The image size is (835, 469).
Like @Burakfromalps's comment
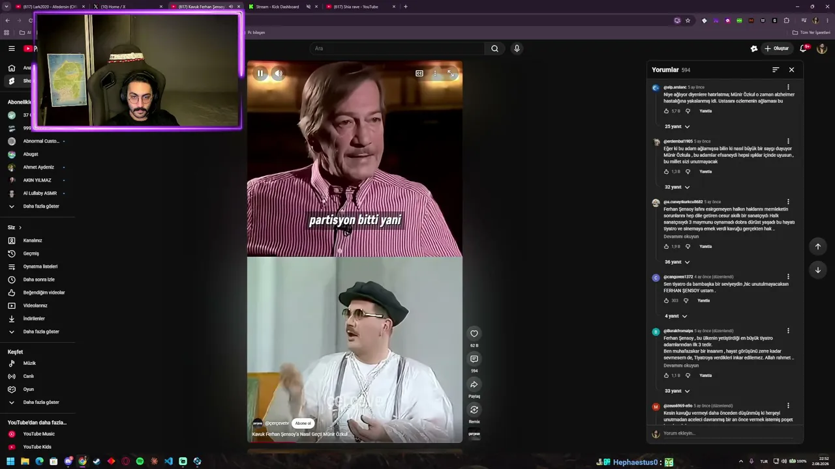pyautogui.click(x=666, y=376)
